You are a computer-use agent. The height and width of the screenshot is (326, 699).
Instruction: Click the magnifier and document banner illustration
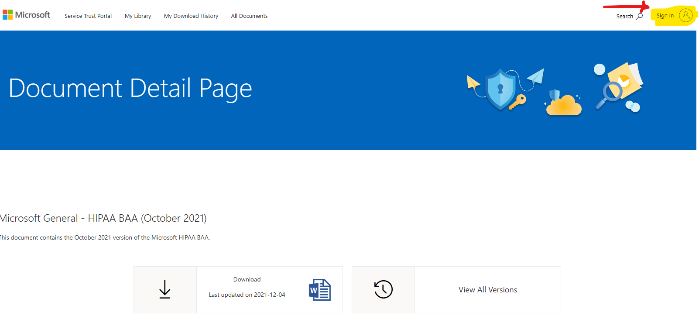point(619,87)
